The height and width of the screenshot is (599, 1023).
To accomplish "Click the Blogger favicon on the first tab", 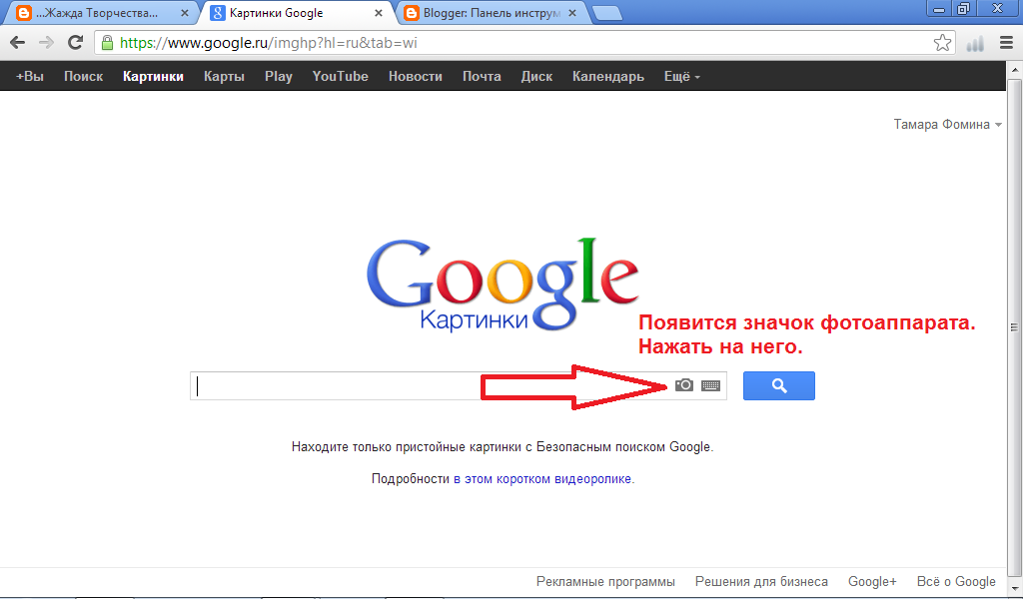I will [24, 13].
